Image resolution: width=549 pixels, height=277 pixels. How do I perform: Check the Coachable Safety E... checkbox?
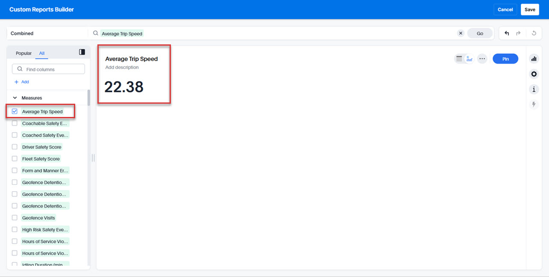(x=15, y=123)
